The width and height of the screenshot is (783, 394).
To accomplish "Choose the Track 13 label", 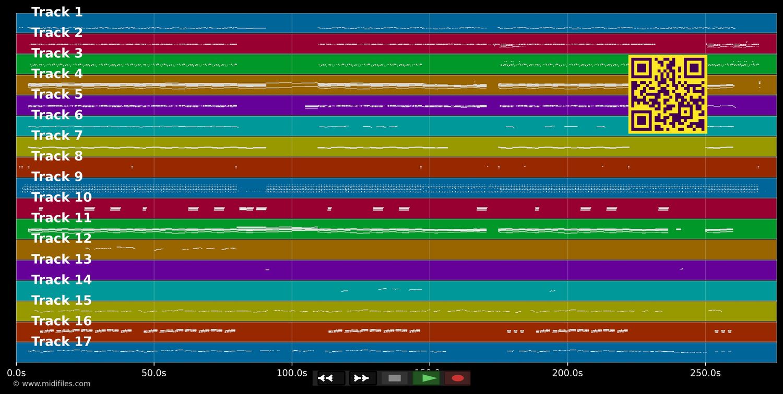I will click(61, 260).
